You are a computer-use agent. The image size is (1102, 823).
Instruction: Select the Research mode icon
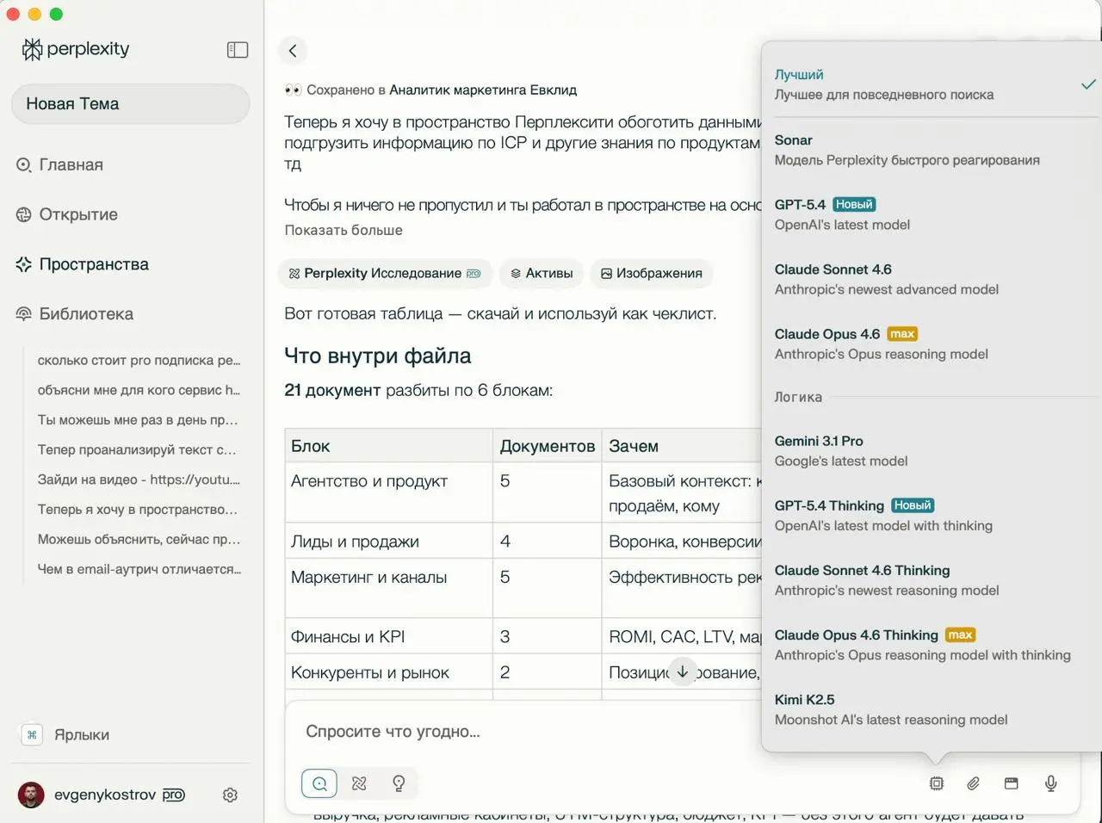pos(359,783)
